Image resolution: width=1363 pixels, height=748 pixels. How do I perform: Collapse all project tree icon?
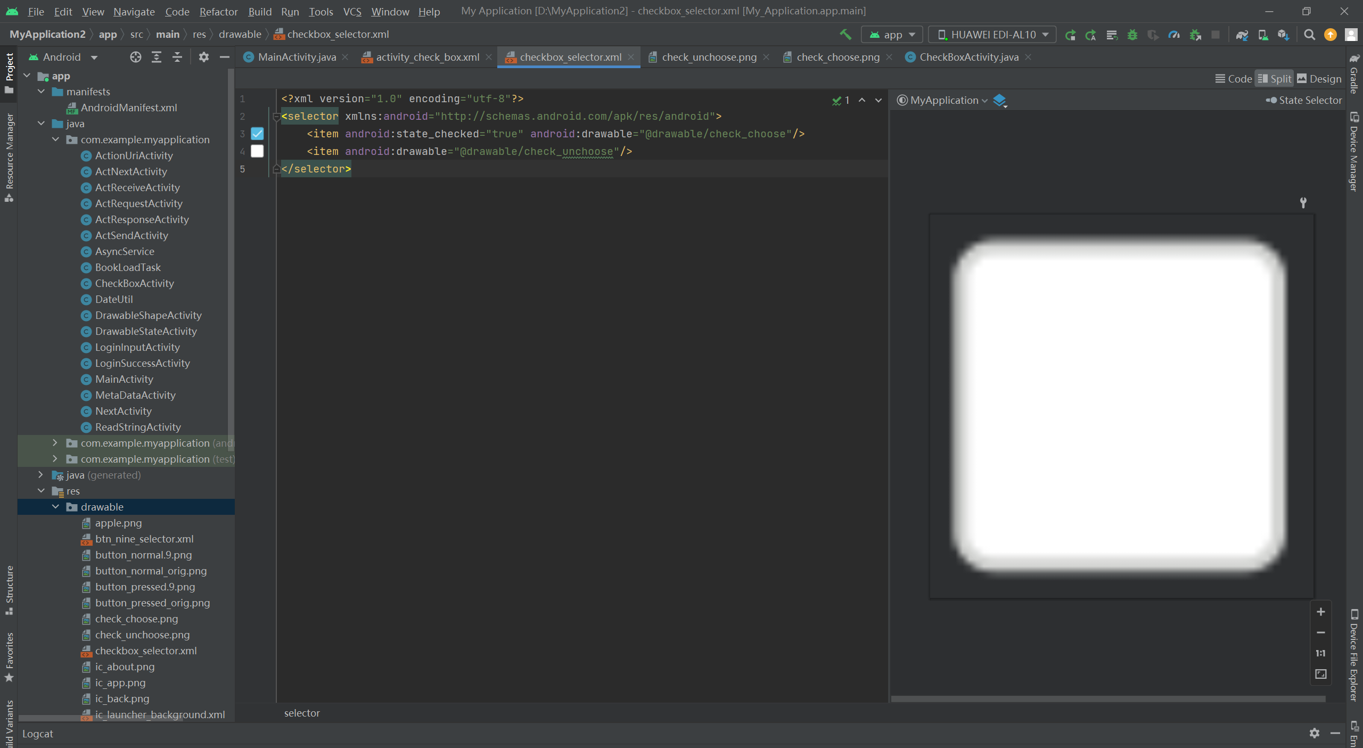pyautogui.click(x=177, y=57)
